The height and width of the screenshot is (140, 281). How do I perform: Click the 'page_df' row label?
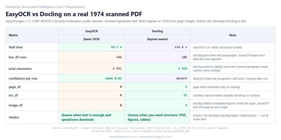(x=14, y=87)
